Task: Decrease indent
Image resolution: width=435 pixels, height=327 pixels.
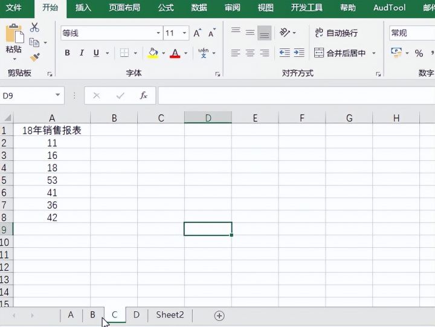Action: (285, 53)
